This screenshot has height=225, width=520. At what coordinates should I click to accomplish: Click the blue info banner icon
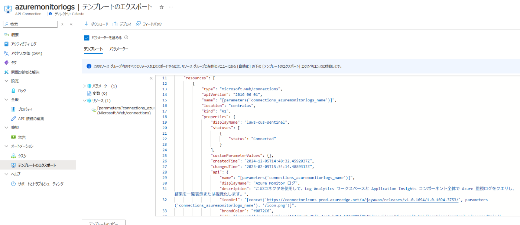(x=89, y=66)
